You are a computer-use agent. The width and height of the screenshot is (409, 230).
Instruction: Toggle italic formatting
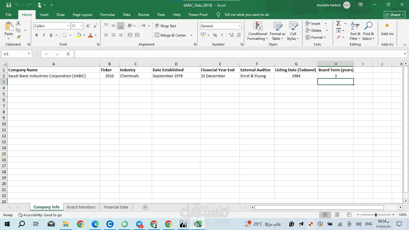tap(44, 35)
